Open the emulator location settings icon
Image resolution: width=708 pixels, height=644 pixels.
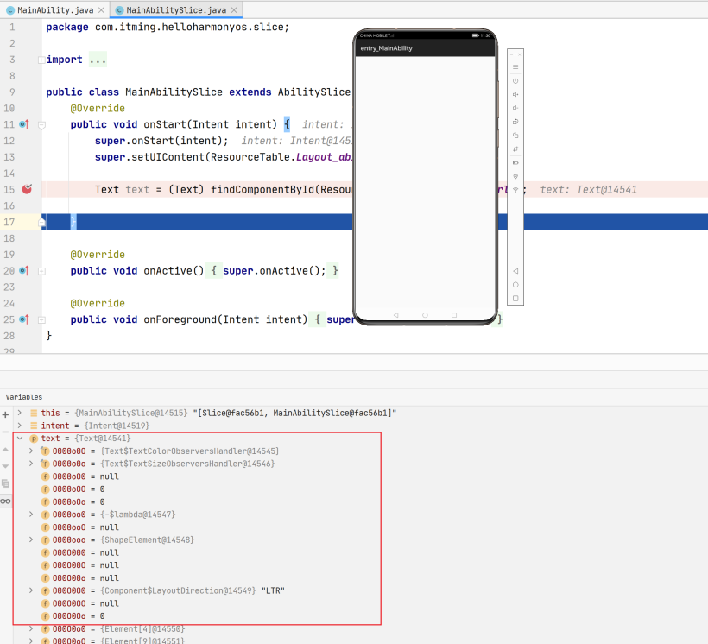pyautogui.click(x=515, y=176)
